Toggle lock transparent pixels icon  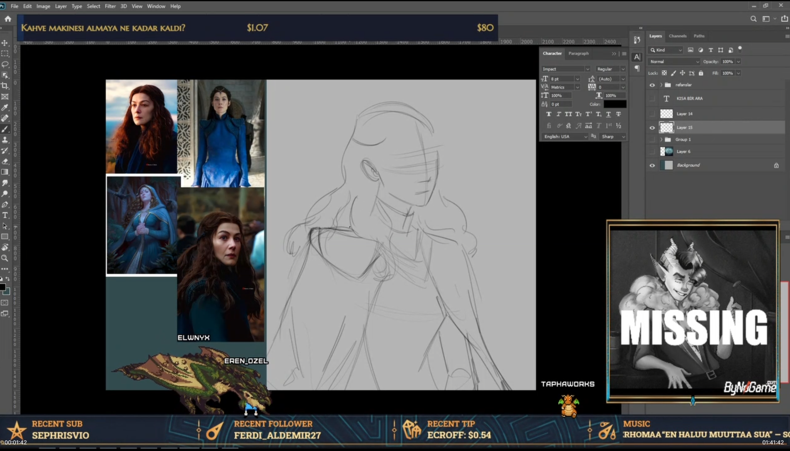664,73
